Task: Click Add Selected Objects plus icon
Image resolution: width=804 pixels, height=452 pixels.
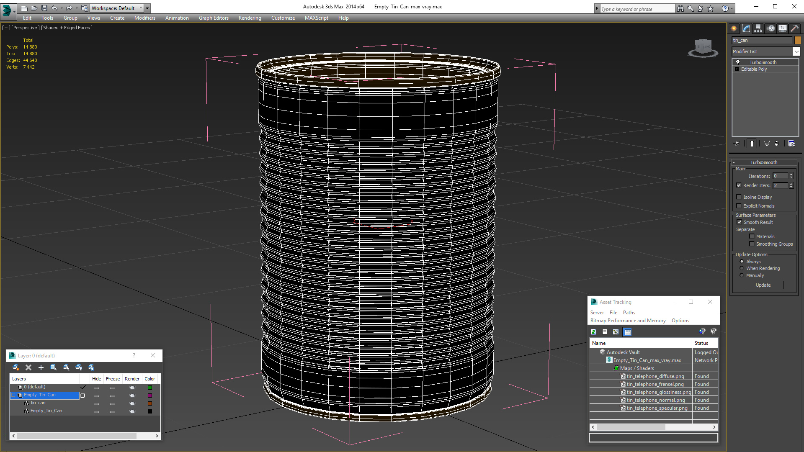Action: pos(41,367)
